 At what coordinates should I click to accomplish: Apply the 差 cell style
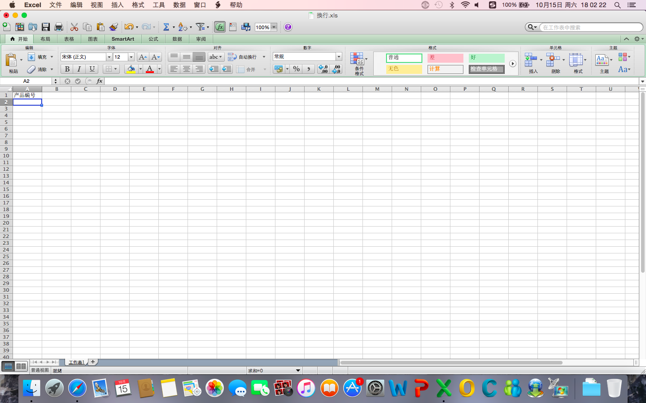pyautogui.click(x=445, y=58)
